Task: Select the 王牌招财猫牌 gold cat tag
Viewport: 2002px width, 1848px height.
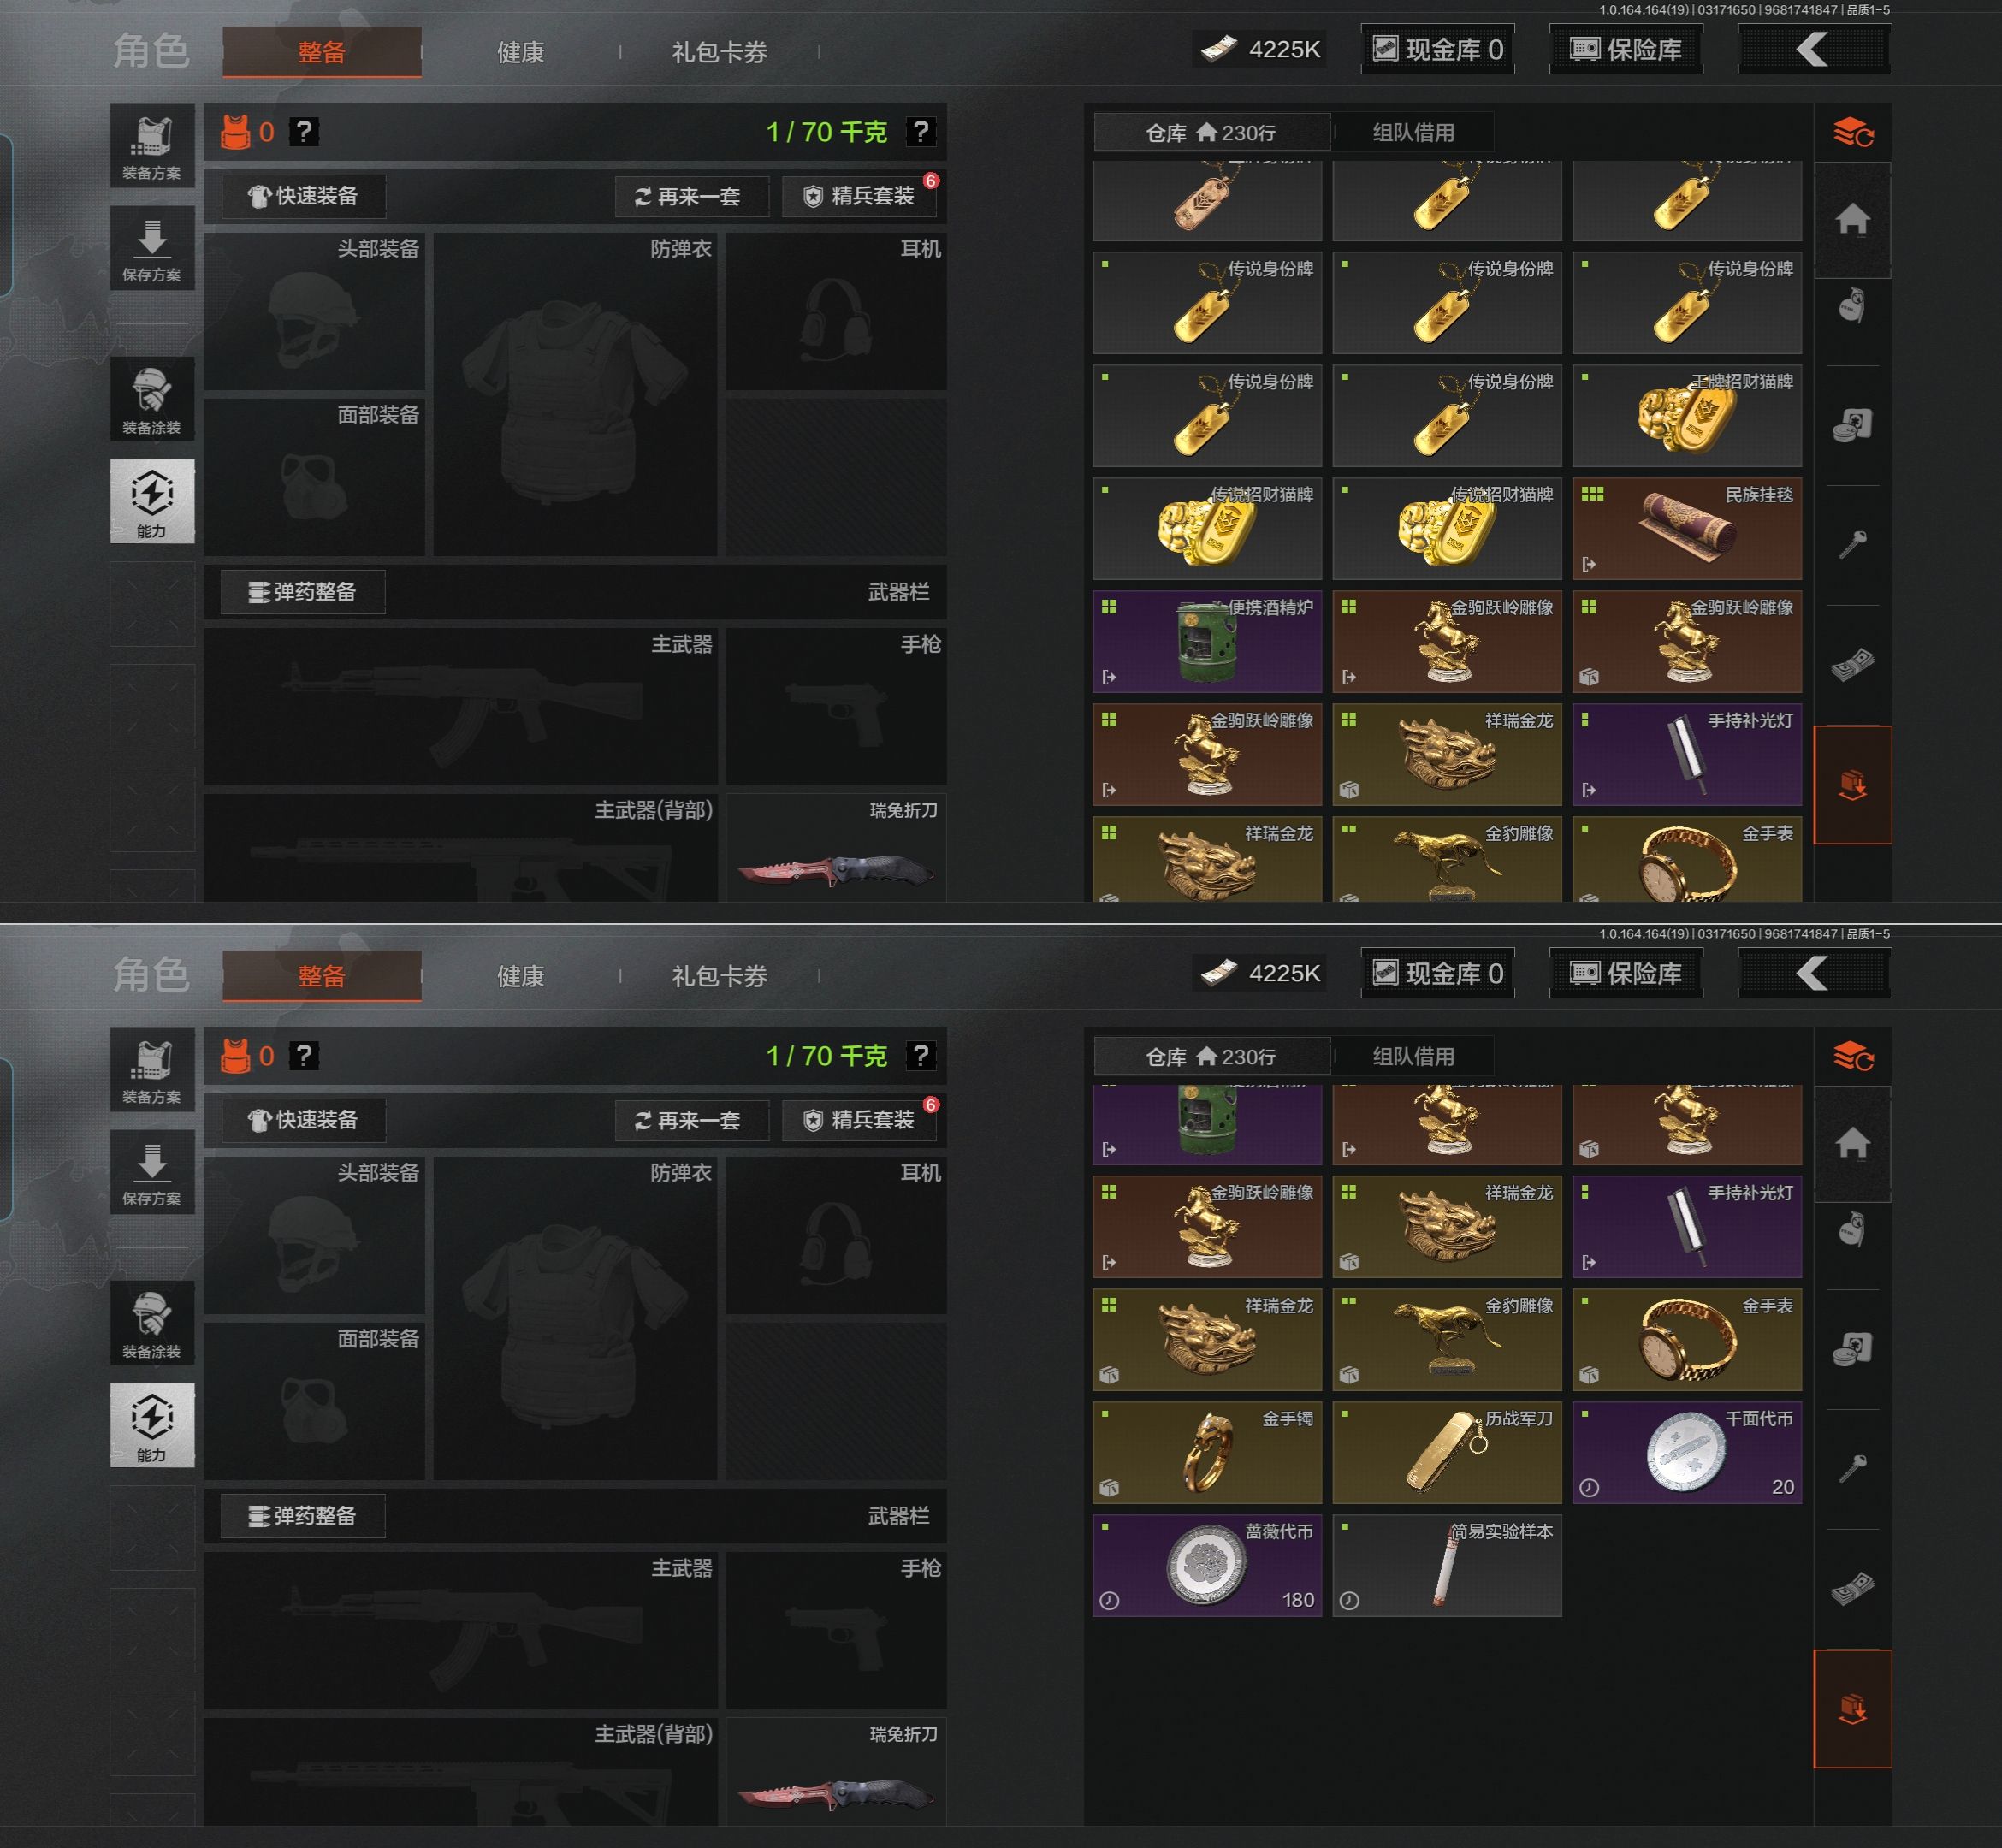Action: 1687,416
